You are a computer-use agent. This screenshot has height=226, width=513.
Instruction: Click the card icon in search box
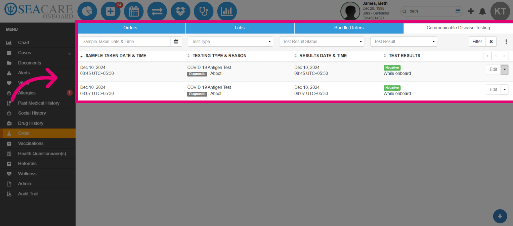[458, 11]
